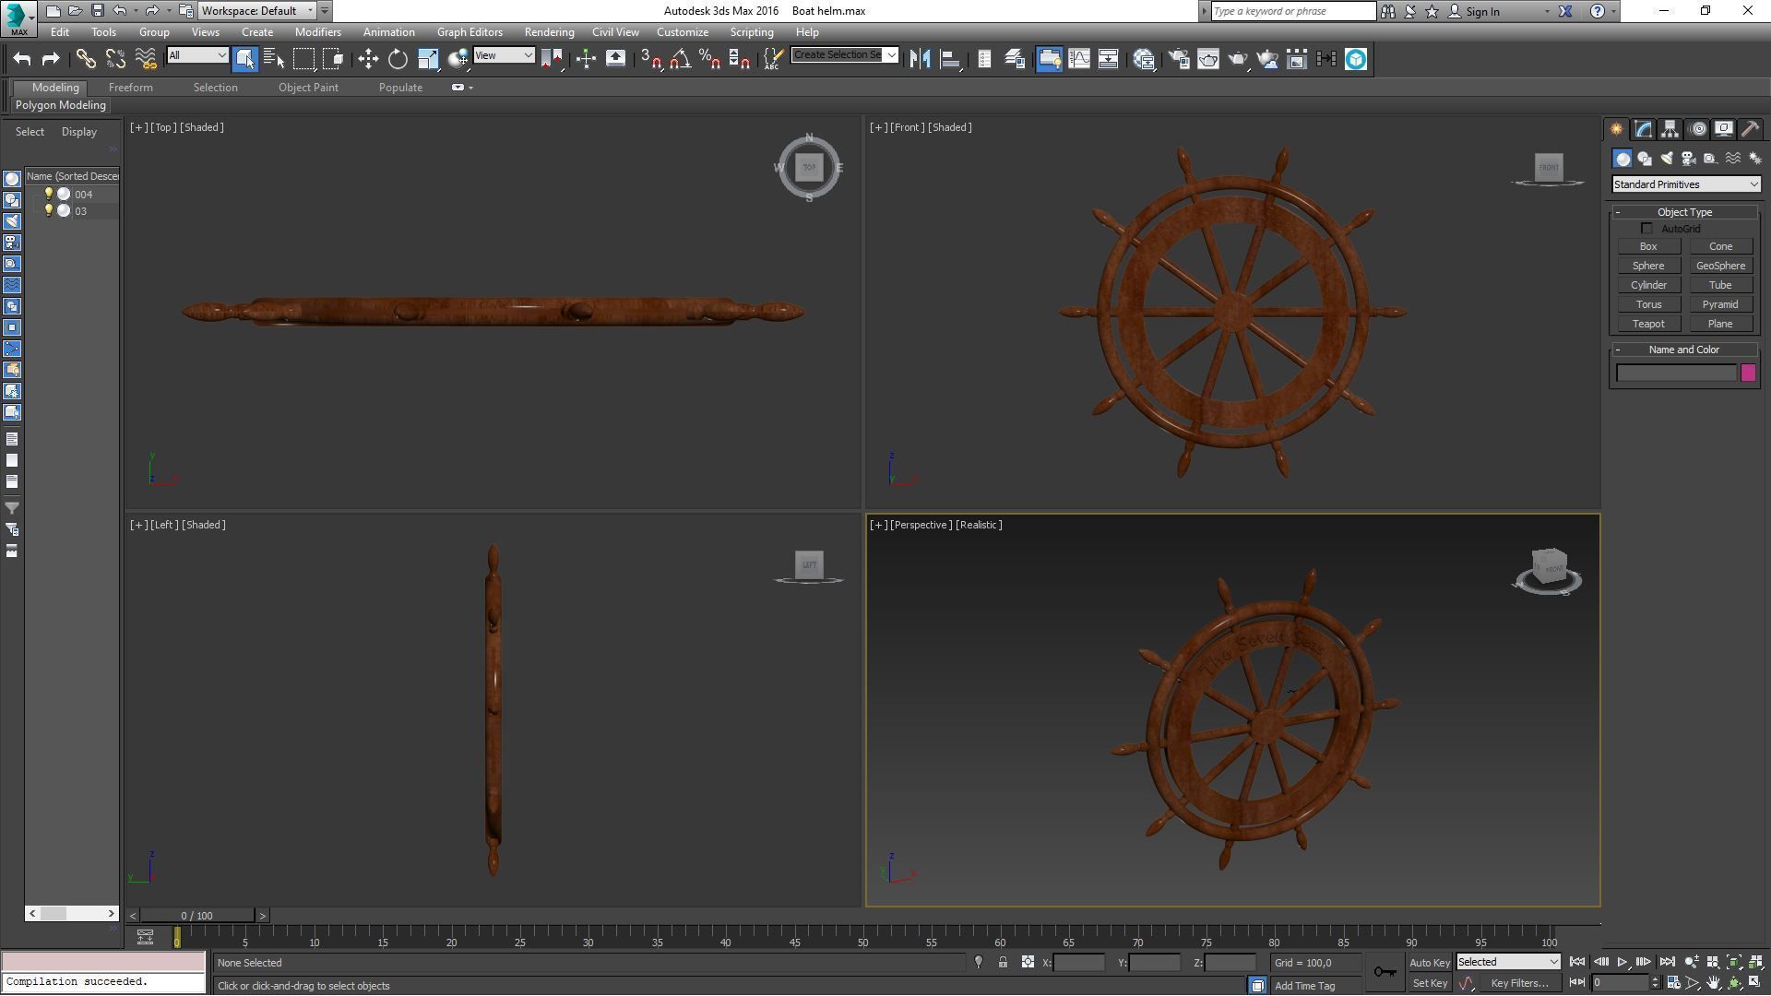Image resolution: width=1771 pixels, height=996 pixels.
Task: Open the Customize menu
Action: tap(683, 32)
